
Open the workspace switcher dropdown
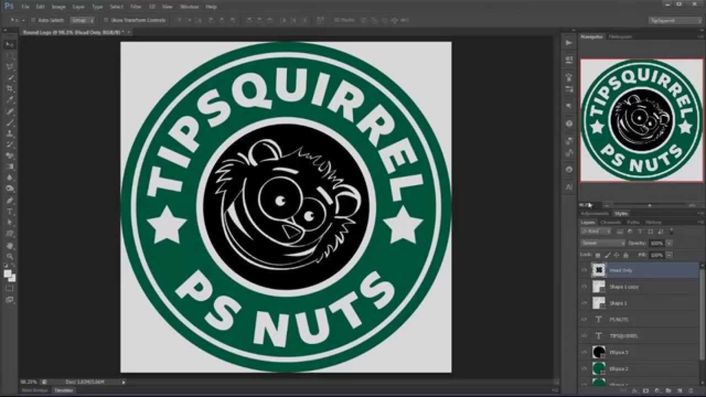676,20
